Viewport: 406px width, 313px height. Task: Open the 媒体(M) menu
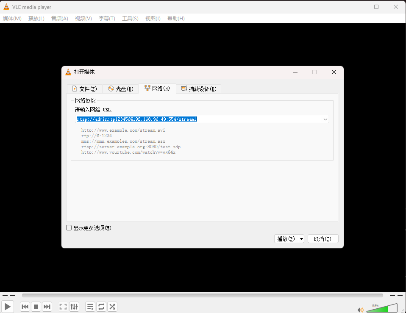(12, 18)
